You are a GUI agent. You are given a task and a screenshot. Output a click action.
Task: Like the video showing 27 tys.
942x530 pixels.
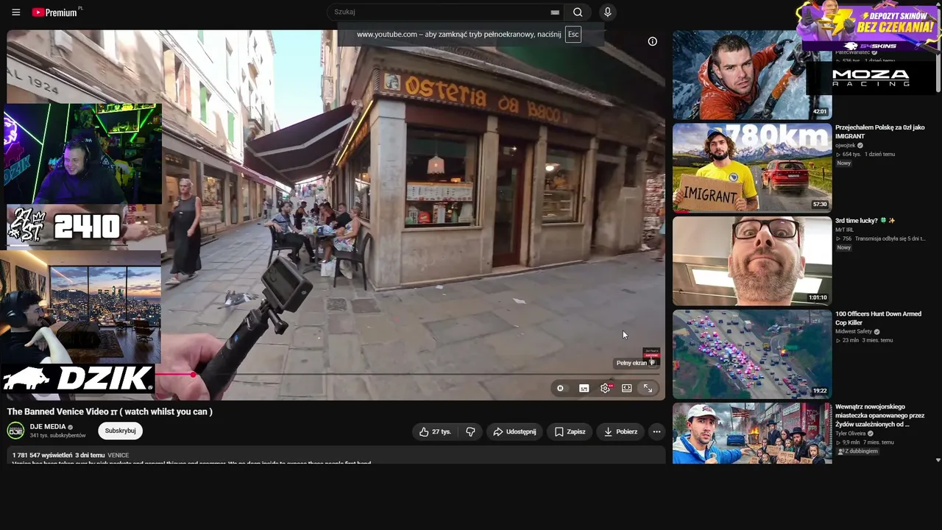[436, 432]
